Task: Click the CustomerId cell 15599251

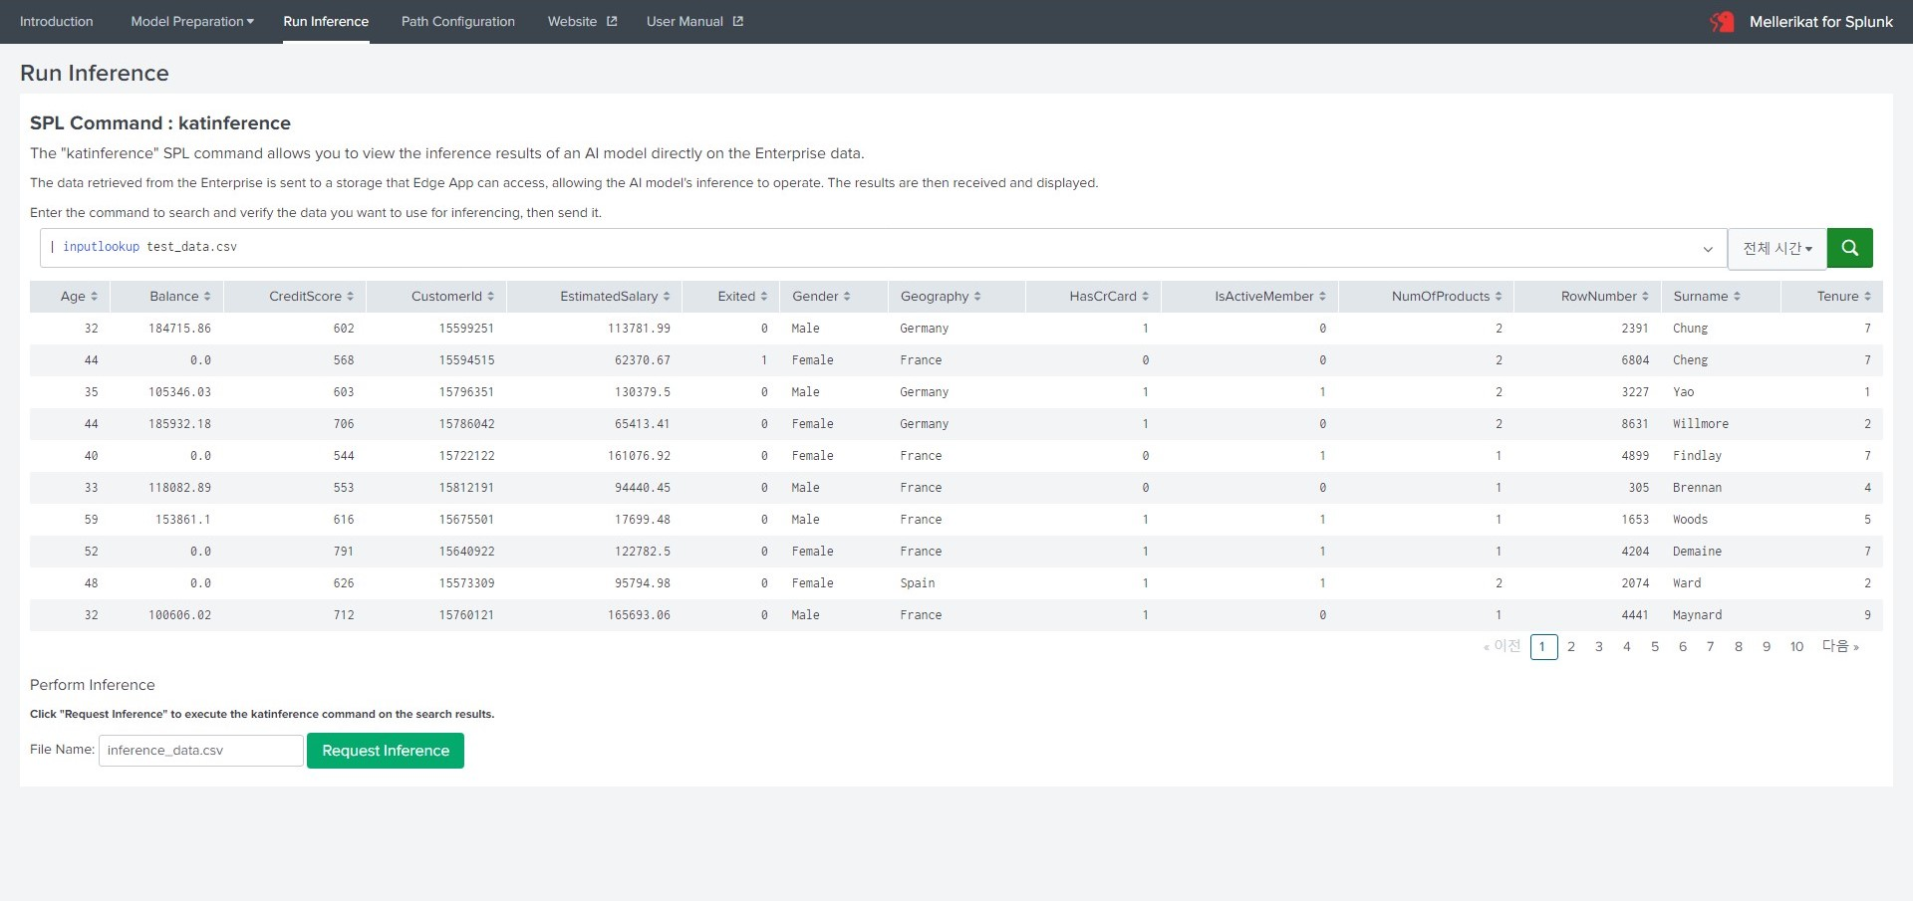Action: pyautogui.click(x=466, y=329)
